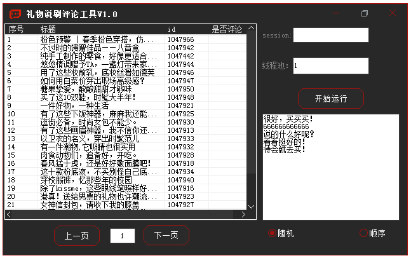Image resolution: width=411 pixels, height=258 pixels.
Task: Click the horizontal scroll-right arrow
Action: pyautogui.click(x=243, y=215)
